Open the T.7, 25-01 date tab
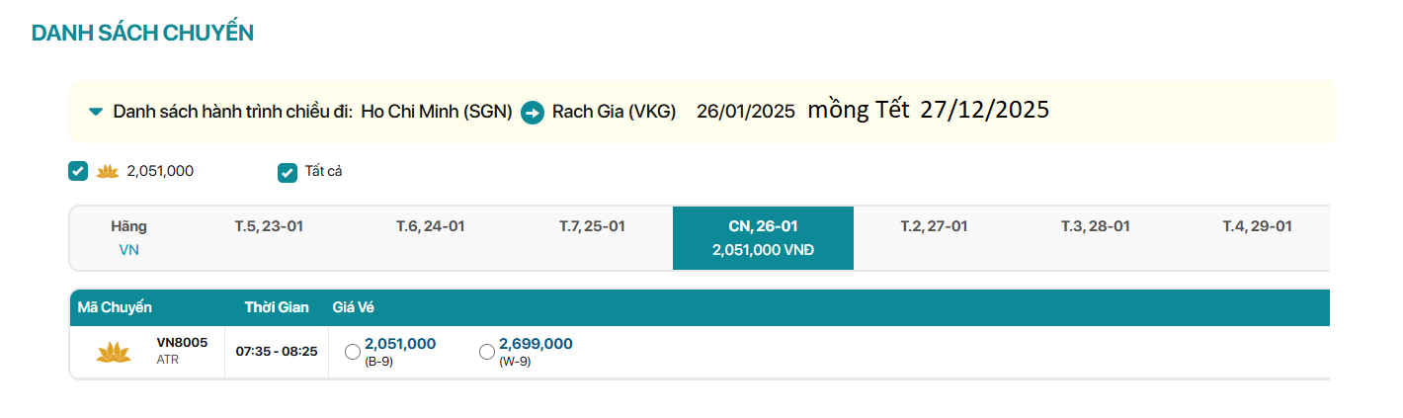This screenshot has height=418, width=1403. tap(592, 226)
